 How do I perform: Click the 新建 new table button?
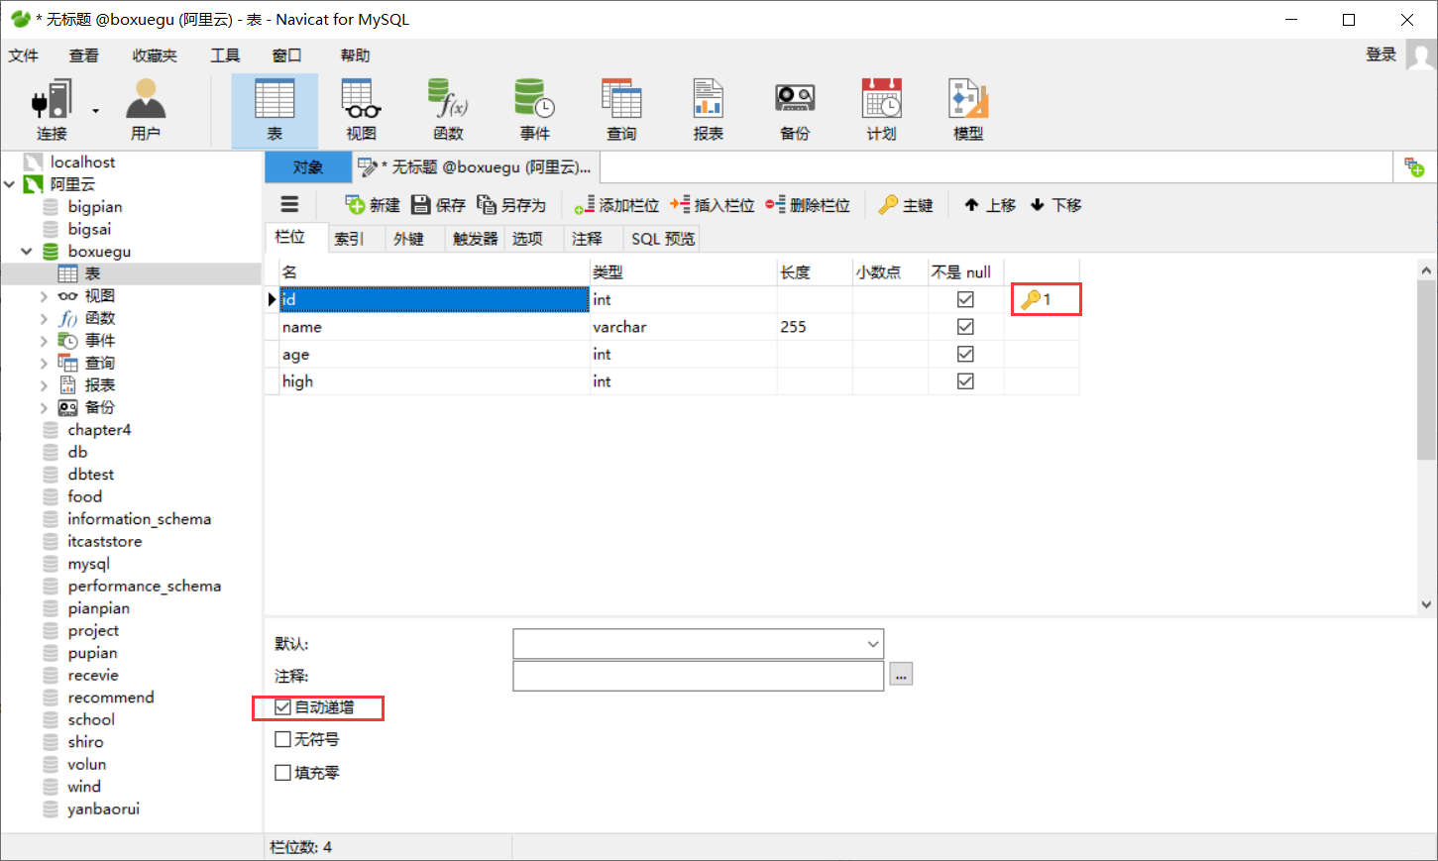[373, 205]
